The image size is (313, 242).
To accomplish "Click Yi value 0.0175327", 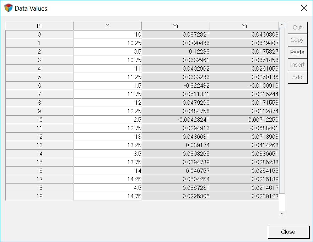I will 244,52.
